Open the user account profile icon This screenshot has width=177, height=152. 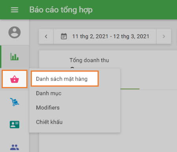click(x=15, y=32)
